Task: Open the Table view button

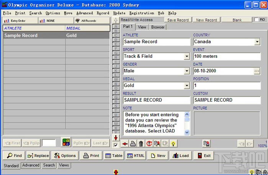Action: (x=114, y=155)
